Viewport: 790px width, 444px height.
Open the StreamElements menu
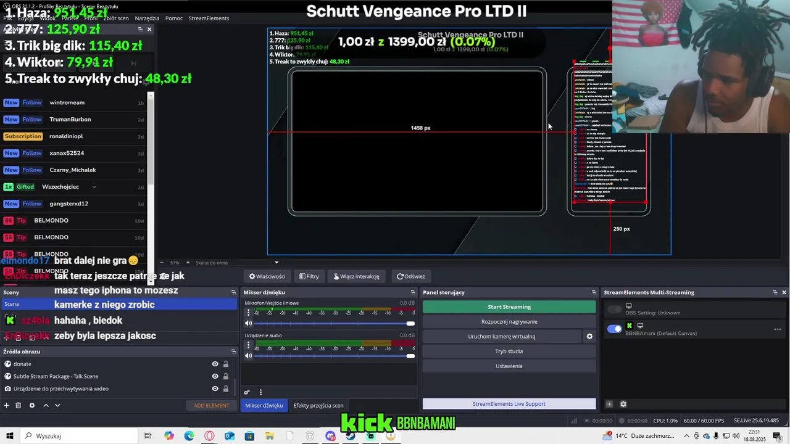209,18
